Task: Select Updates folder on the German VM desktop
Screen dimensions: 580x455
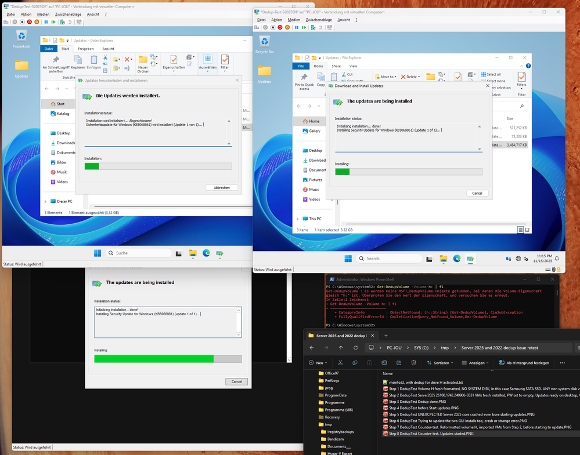Action: tap(21, 69)
